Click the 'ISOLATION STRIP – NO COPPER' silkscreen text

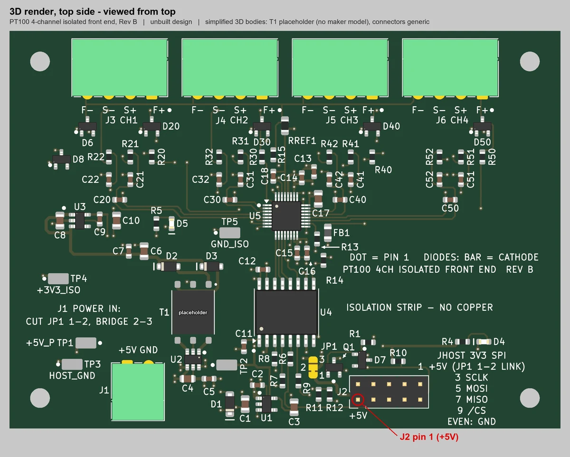click(419, 308)
